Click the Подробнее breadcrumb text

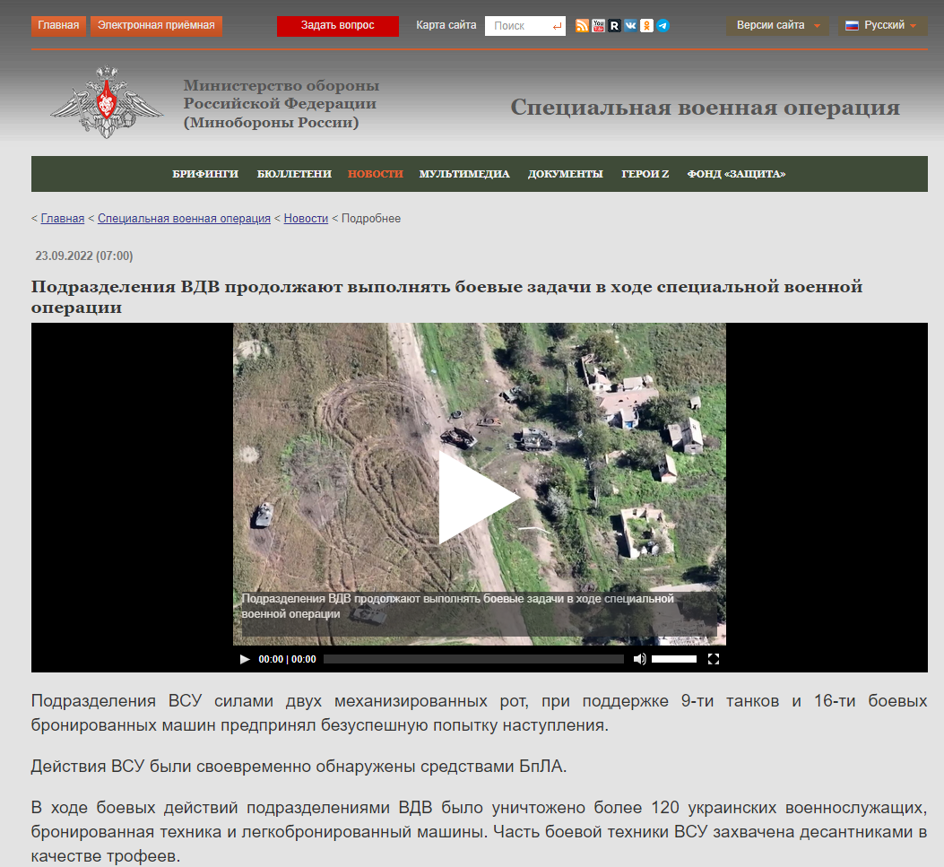[371, 219]
